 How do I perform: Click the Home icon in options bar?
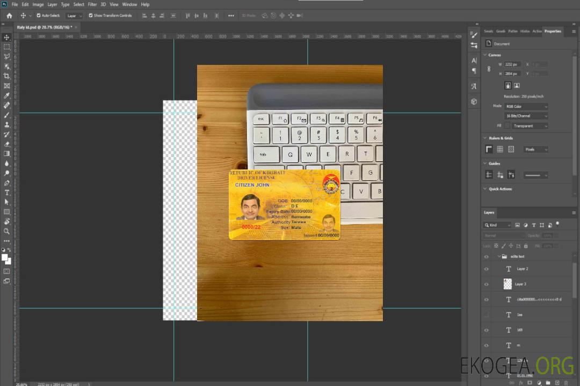click(x=9, y=16)
